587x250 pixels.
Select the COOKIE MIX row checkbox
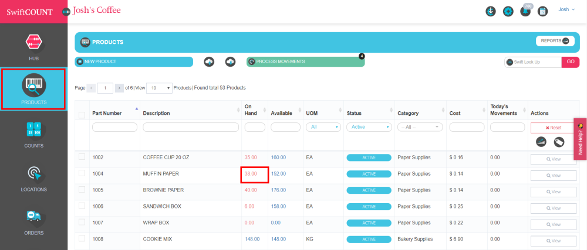tap(82, 238)
